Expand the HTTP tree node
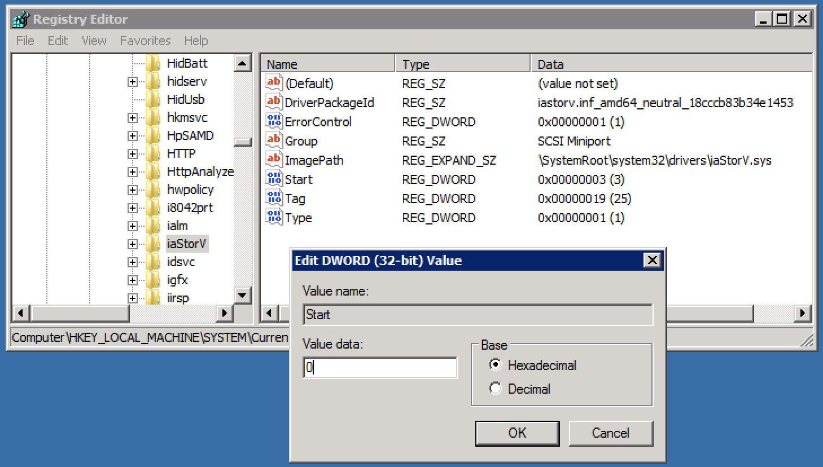Viewport: 823px width, 467px height. [133, 154]
